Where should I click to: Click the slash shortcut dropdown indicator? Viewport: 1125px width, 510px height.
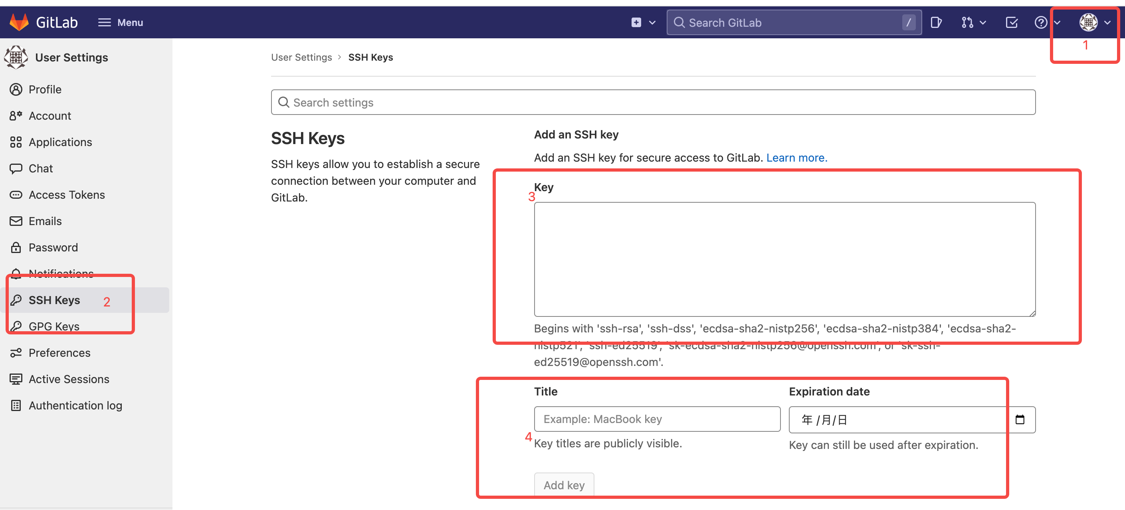(907, 22)
